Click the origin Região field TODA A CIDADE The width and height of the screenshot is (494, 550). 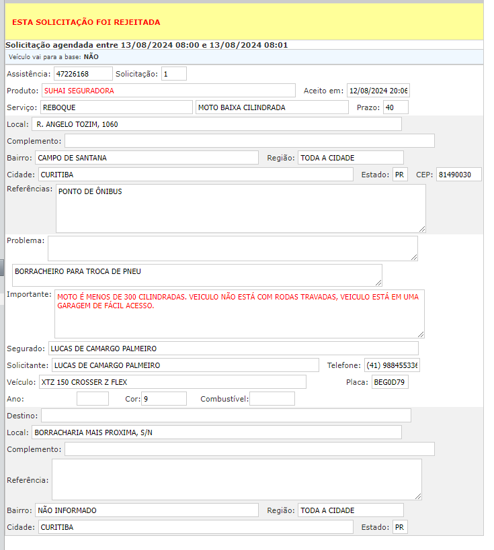pos(351,158)
